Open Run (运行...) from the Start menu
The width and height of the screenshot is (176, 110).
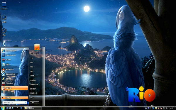click(32, 98)
